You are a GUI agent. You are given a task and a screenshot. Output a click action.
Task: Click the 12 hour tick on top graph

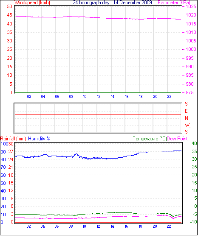pyautogui.click(x=99, y=97)
